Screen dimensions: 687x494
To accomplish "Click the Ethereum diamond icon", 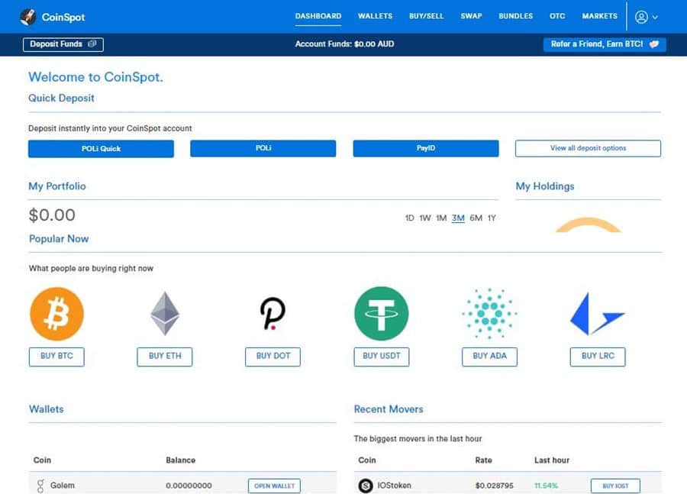I will pyautogui.click(x=165, y=314).
